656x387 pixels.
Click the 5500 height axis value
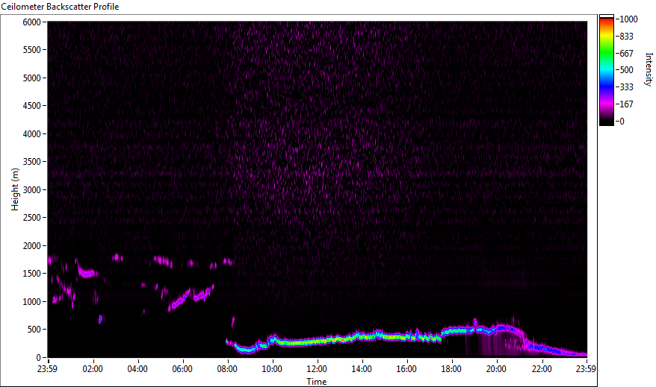[32, 50]
